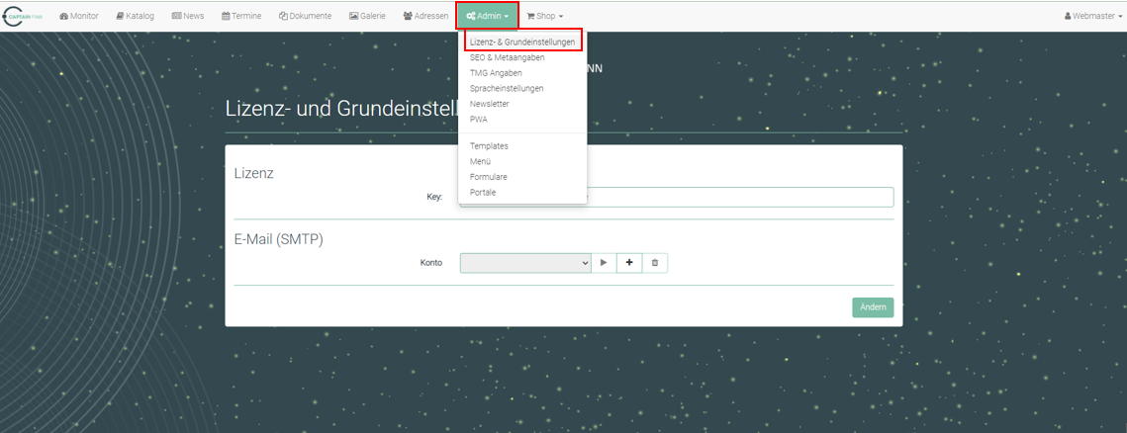Collapse the Admin dropdown menu

487,16
